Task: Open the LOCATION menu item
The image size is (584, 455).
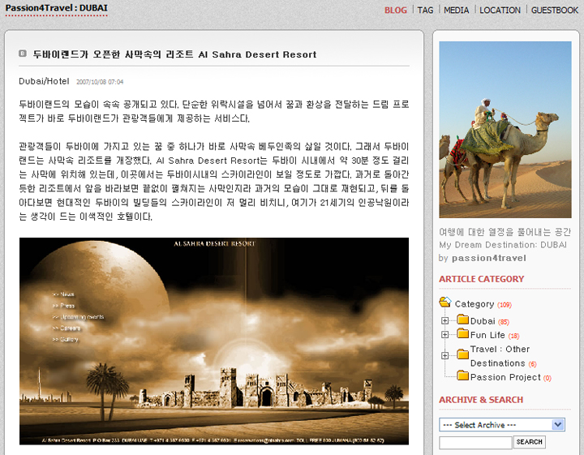Action: 500,10
